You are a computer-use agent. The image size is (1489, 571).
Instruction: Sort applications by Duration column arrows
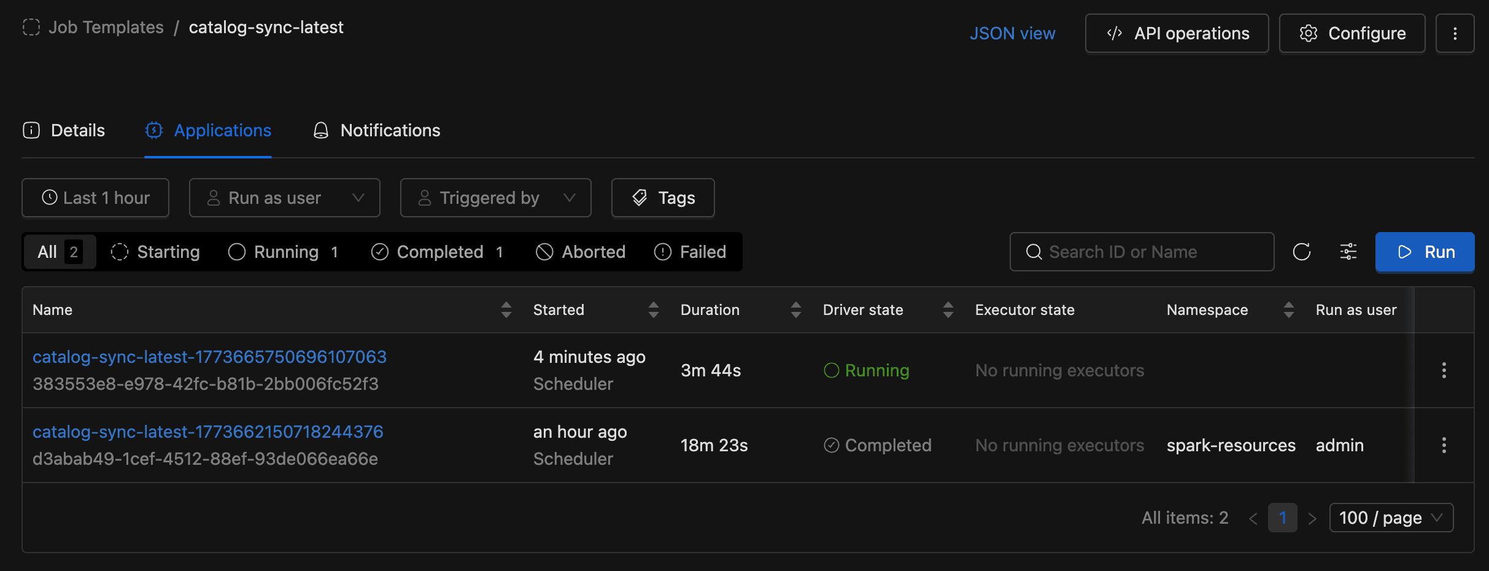795,309
